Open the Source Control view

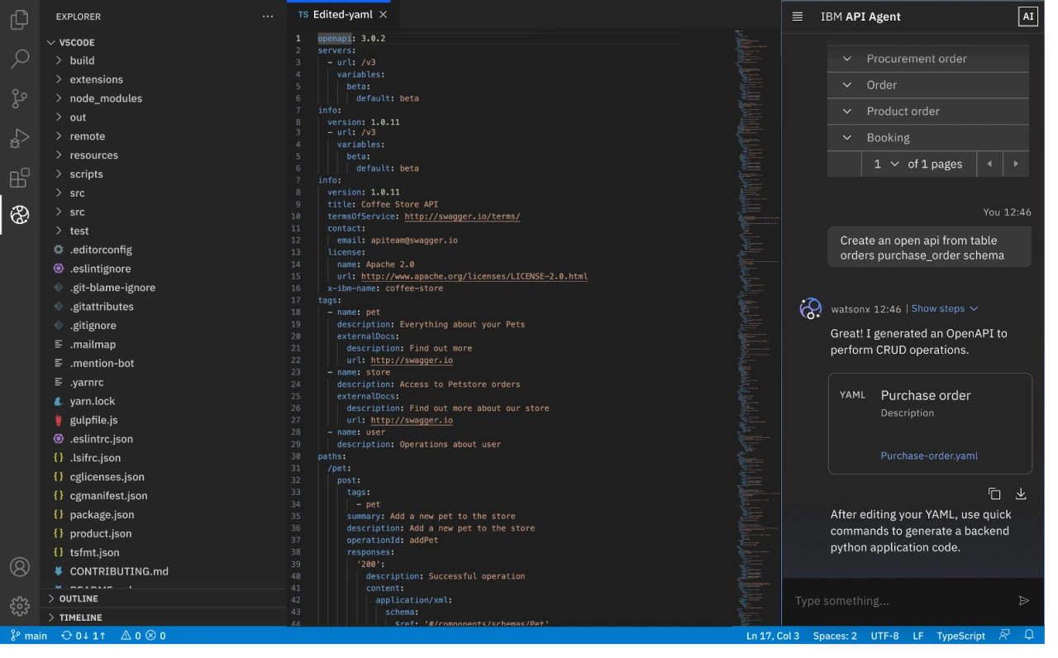(x=20, y=98)
